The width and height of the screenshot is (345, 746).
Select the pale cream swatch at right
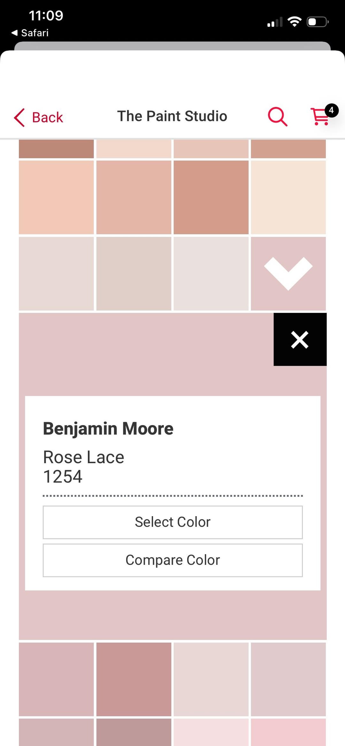pyautogui.click(x=288, y=197)
